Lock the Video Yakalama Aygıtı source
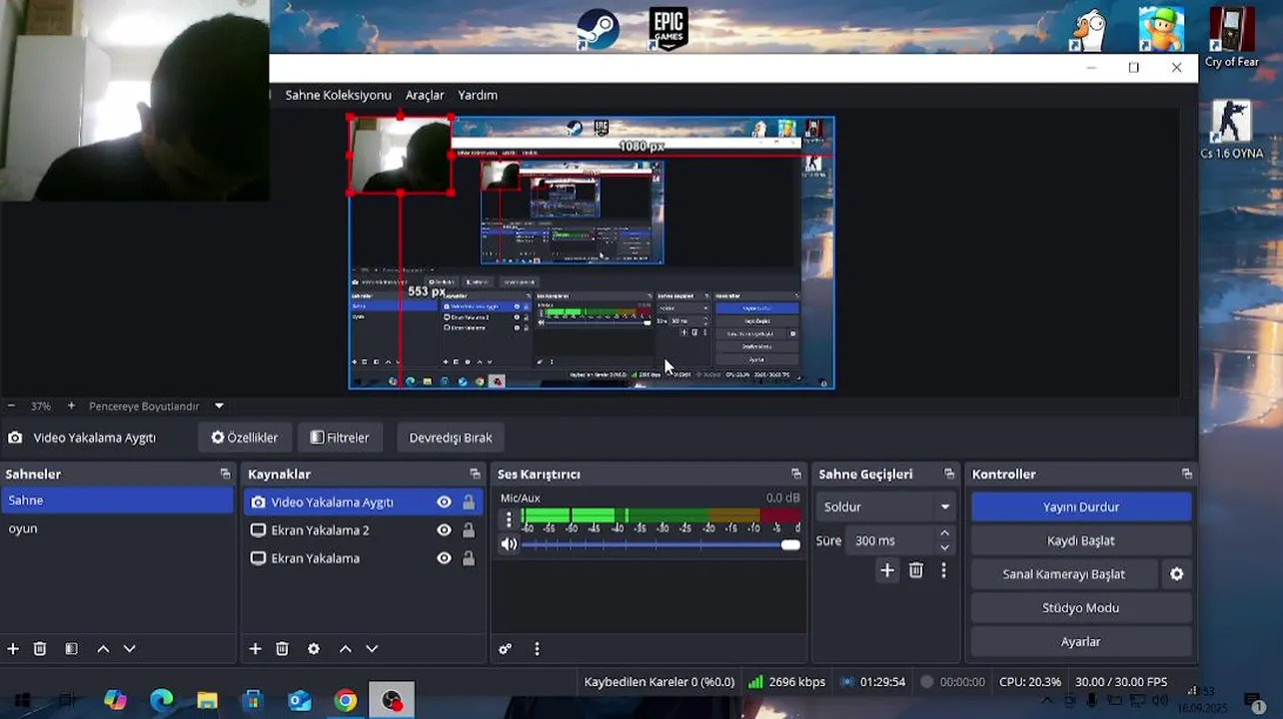 click(x=469, y=502)
